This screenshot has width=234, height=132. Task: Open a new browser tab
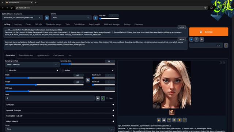tap(35, 3)
